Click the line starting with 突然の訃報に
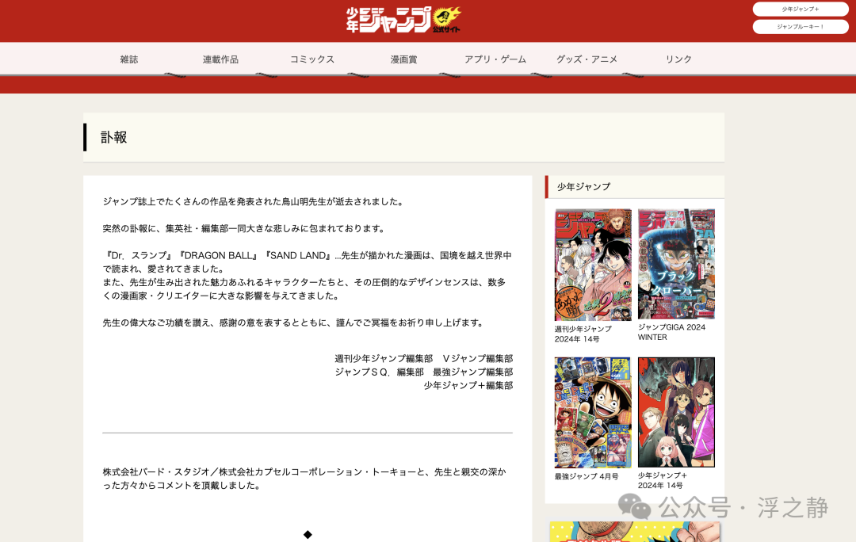Screen dimensions: 856x542 pos(245,228)
